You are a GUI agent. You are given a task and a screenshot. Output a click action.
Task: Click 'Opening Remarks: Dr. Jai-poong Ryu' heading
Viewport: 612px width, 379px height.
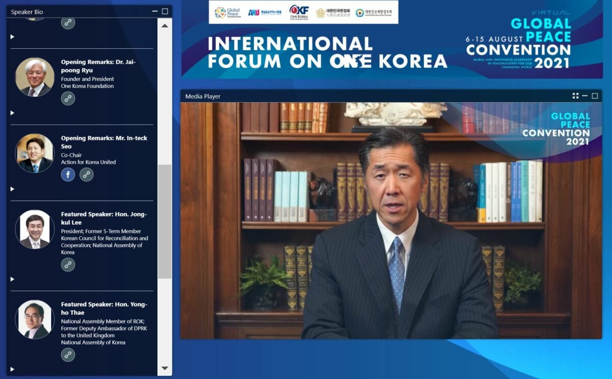98,66
